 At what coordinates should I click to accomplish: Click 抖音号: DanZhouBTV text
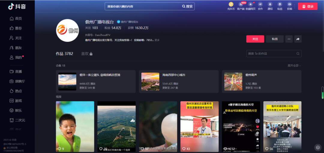(x=98, y=35)
